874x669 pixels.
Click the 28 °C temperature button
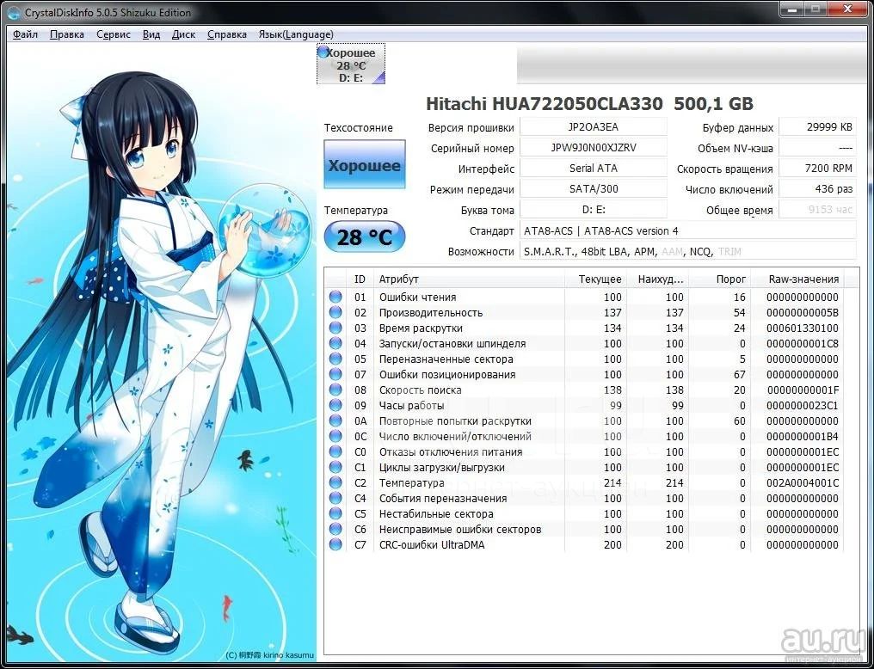tap(365, 237)
